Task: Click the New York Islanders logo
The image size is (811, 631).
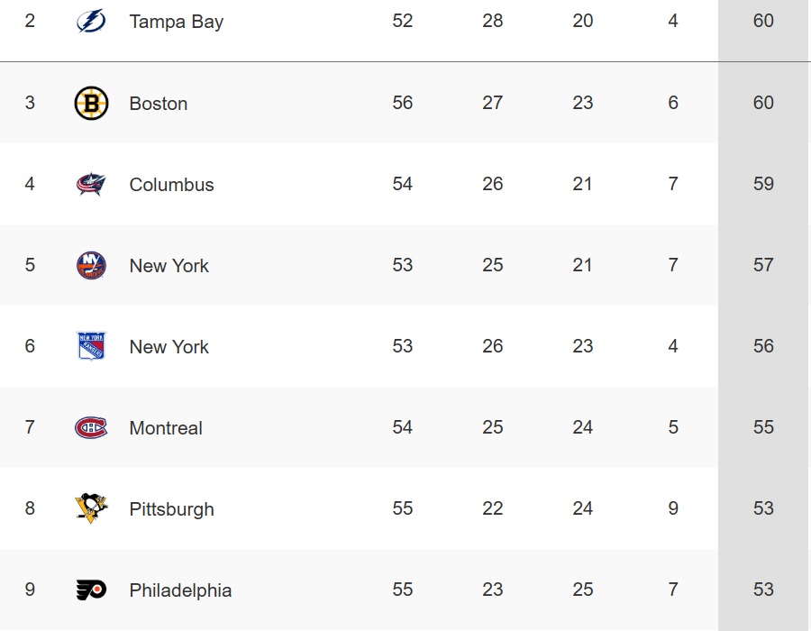Action: click(91, 265)
